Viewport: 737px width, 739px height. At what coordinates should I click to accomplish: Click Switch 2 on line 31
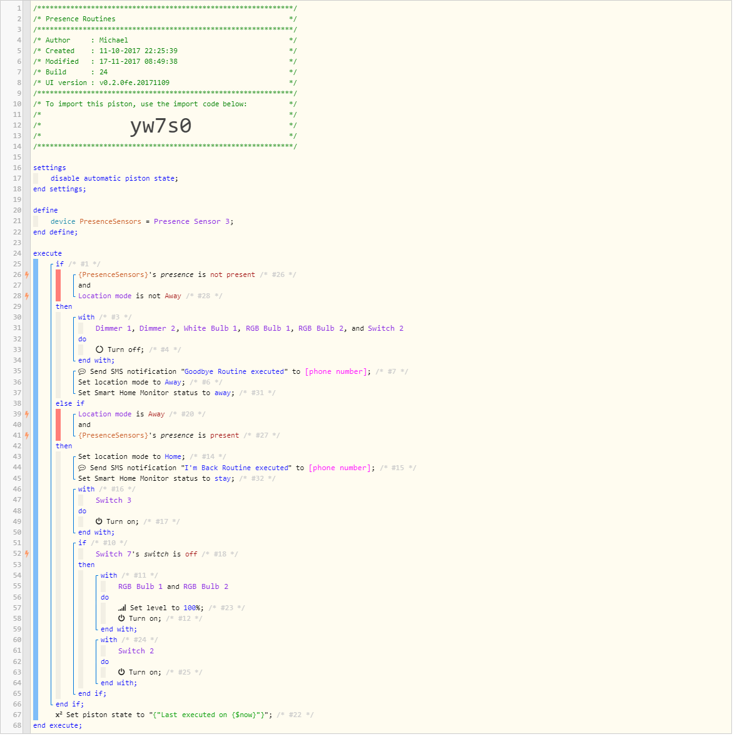click(386, 329)
